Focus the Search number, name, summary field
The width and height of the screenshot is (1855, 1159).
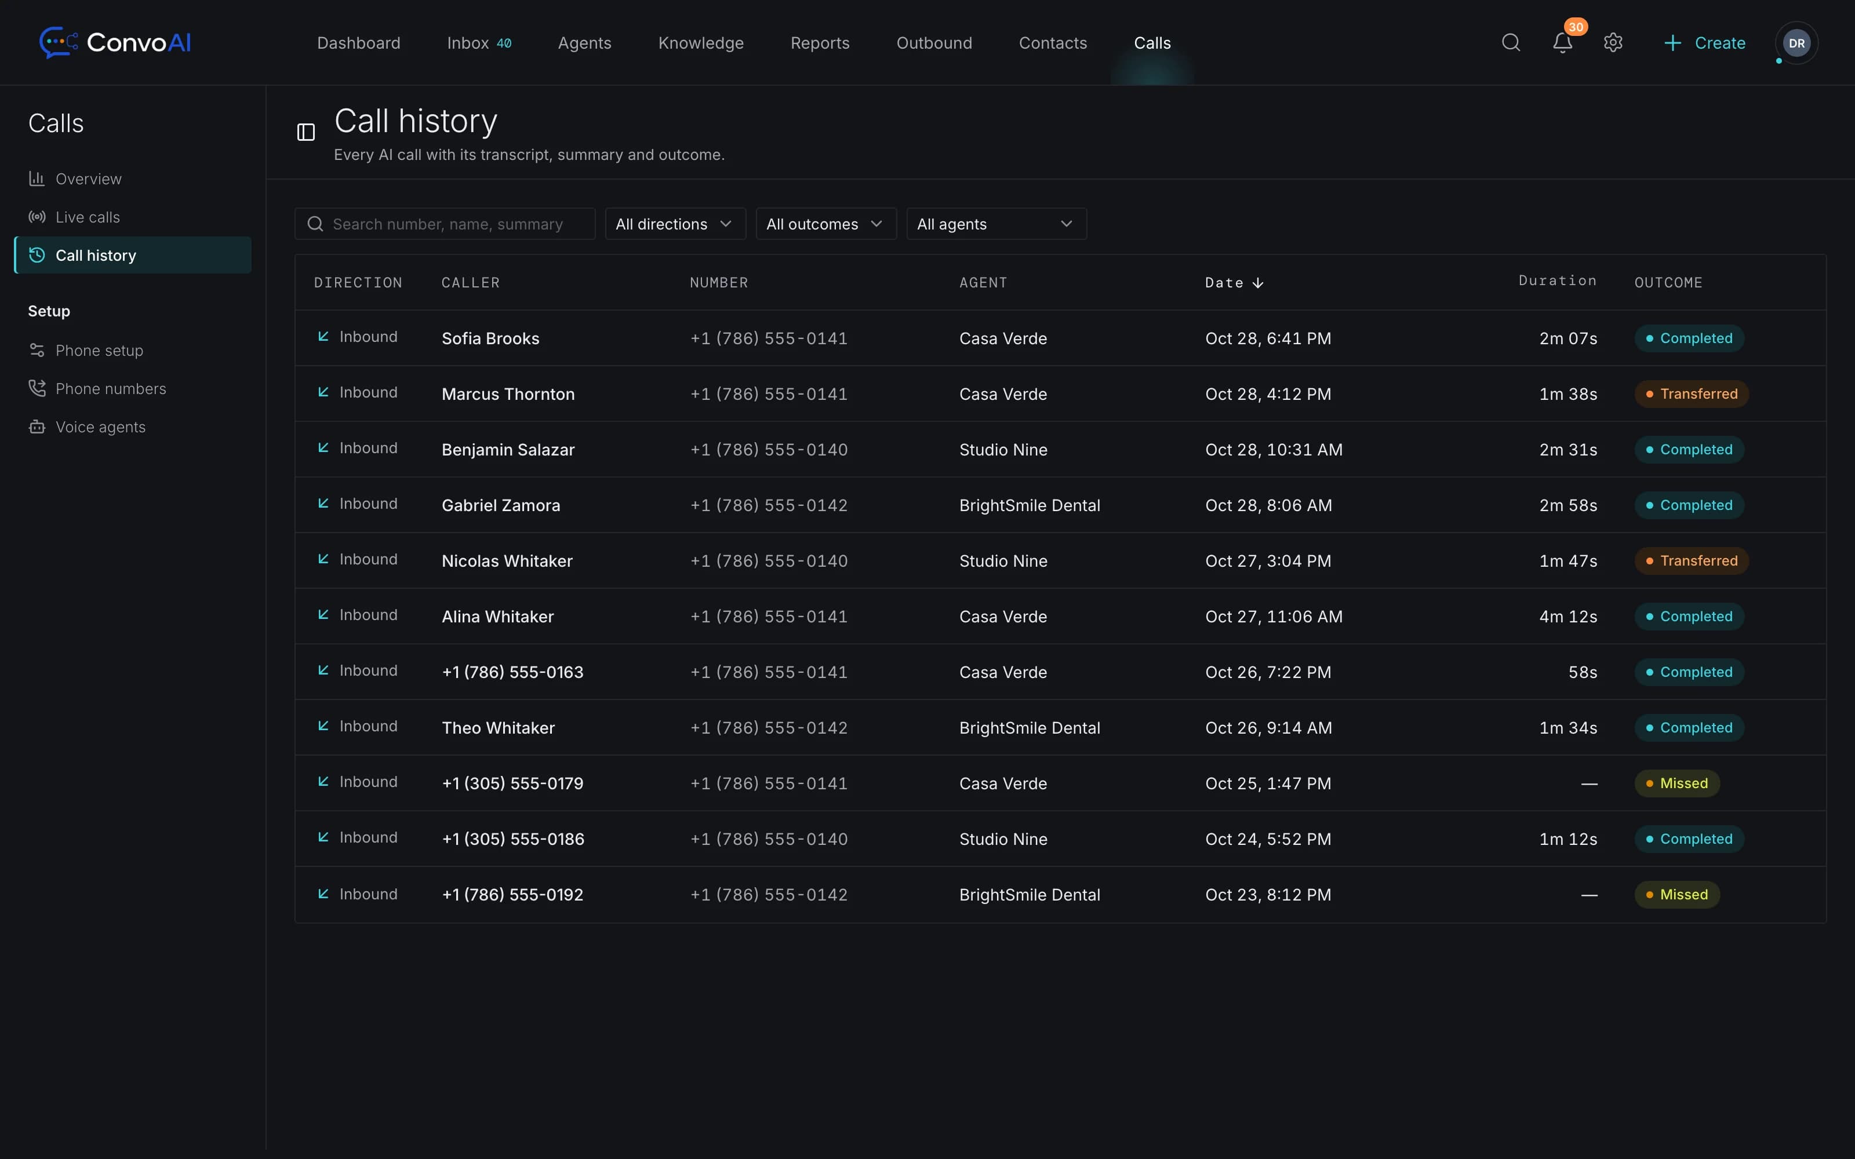point(445,224)
